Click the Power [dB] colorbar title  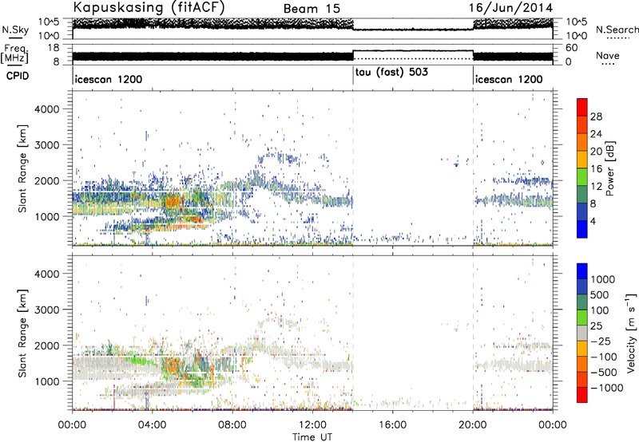click(609, 168)
